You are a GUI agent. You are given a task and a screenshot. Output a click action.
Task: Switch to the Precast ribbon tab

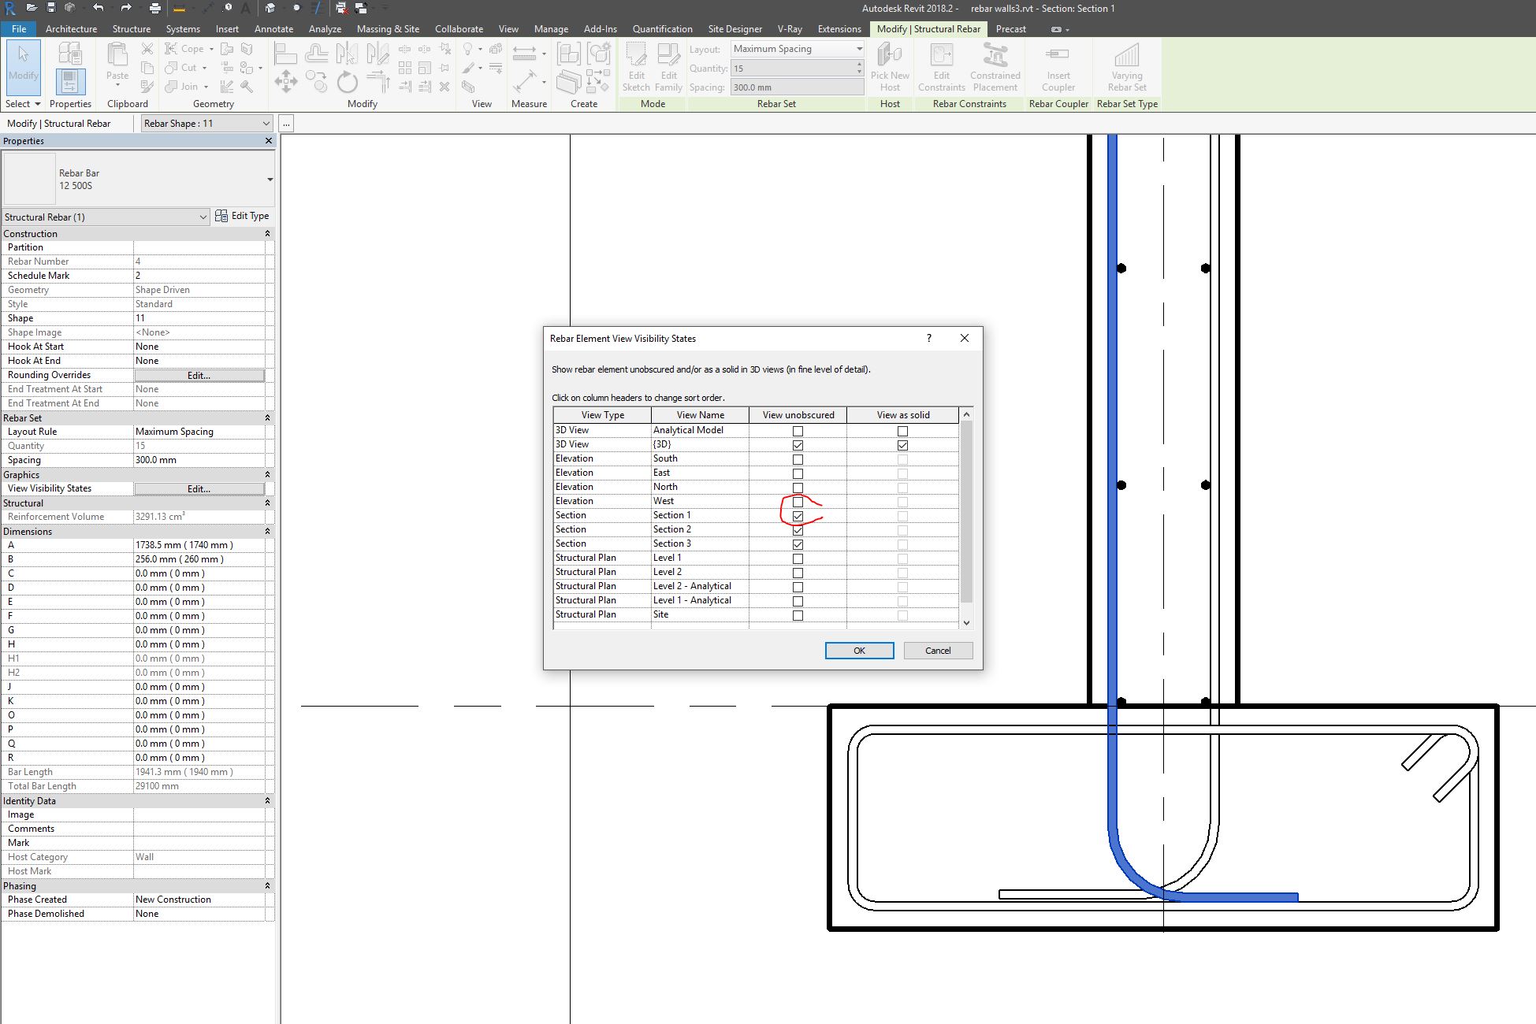1010,28
